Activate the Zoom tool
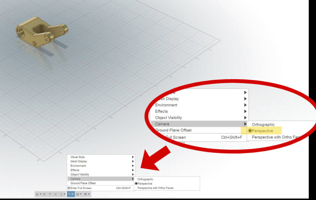Viewport: 316px width, 200px height. (56, 194)
